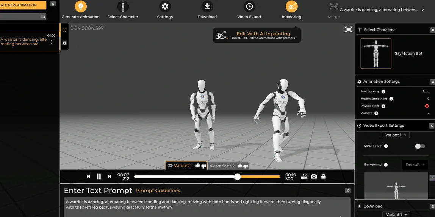Screen dimensions: 435x217
Task: Expand the Download panel Variant 1 dropdown
Action: [x=396, y=214]
